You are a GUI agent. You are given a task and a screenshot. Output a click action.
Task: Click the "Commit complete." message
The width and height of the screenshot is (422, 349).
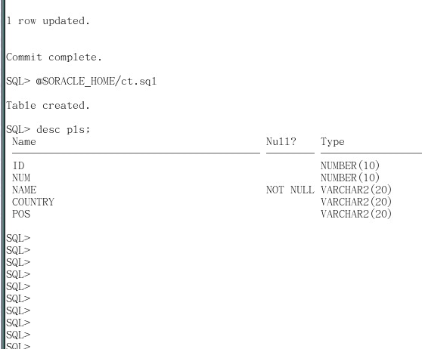(x=54, y=57)
